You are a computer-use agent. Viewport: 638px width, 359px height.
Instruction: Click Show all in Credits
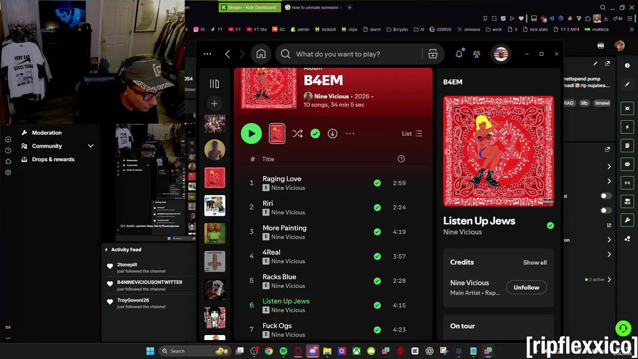(x=535, y=262)
